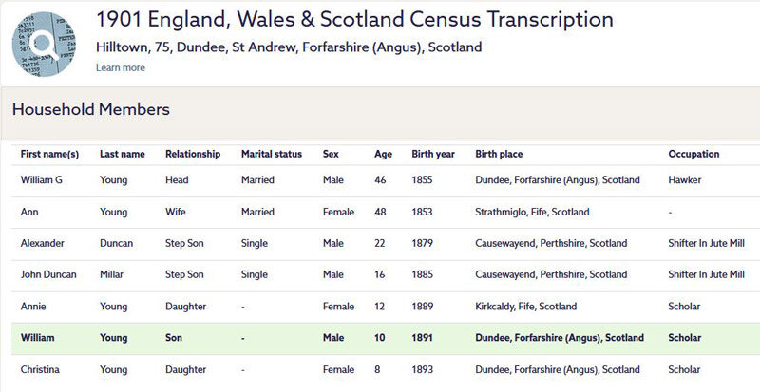This screenshot has width=760, height=392.
Task: Click the Birth place column header
Action: (499, 154)
